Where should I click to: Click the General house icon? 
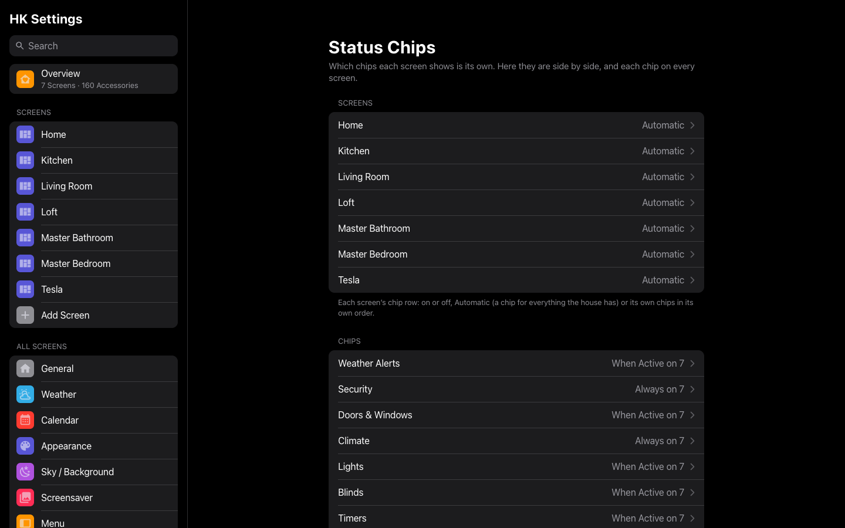point(25,368)
